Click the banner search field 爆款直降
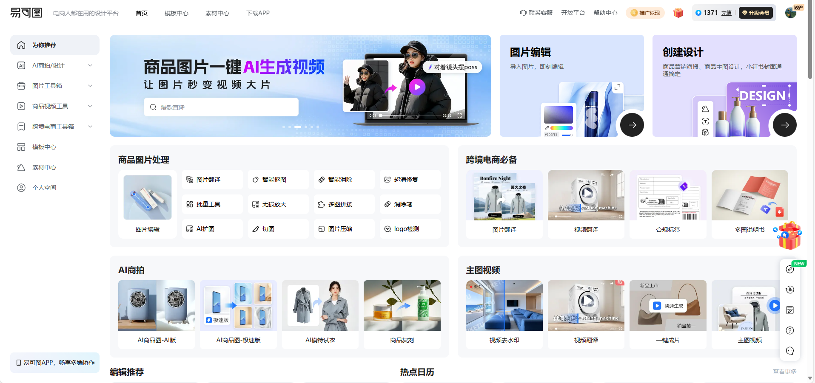Screen dimensions: 815x383 tap(221, 107)
